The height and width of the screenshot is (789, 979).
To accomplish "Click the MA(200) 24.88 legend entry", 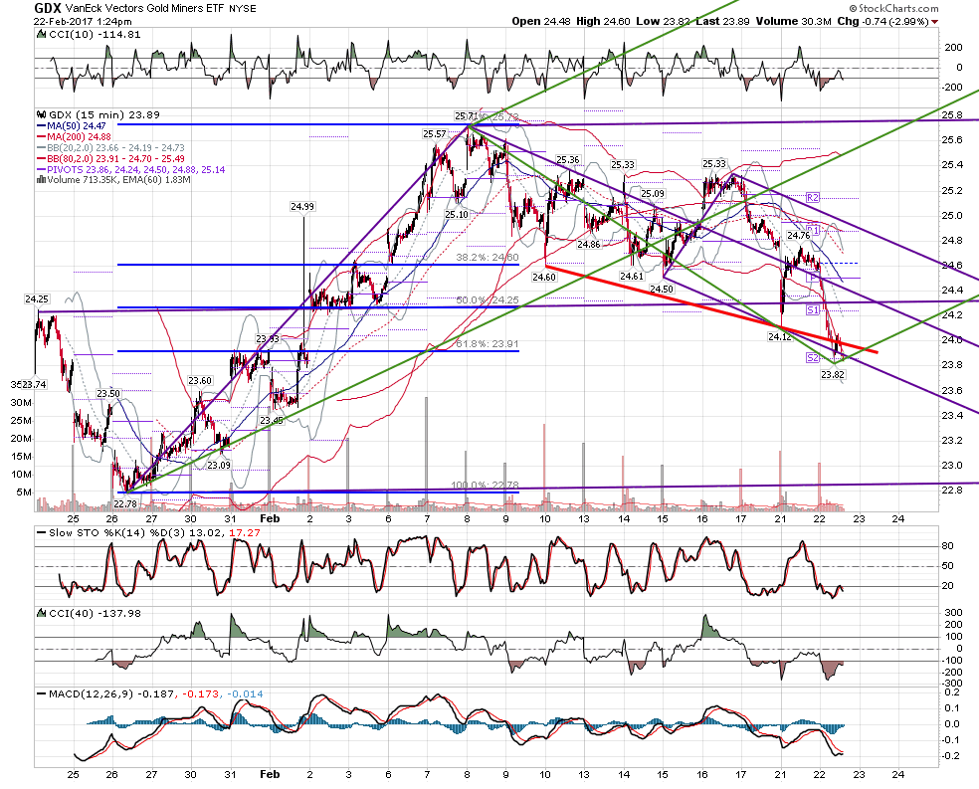I will 80,137.
